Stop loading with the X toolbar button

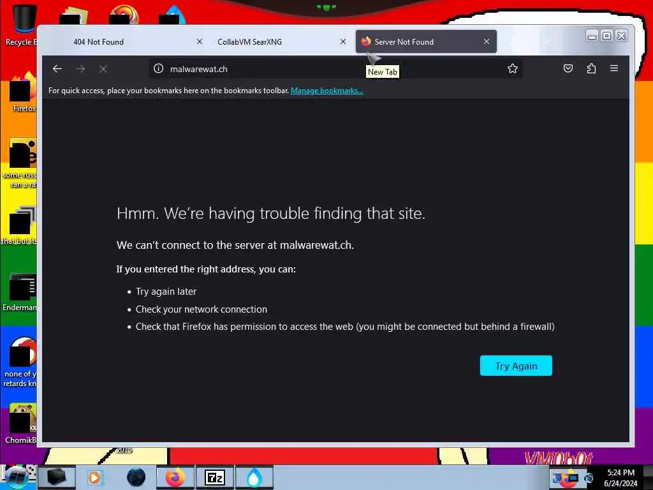point(103,69)
